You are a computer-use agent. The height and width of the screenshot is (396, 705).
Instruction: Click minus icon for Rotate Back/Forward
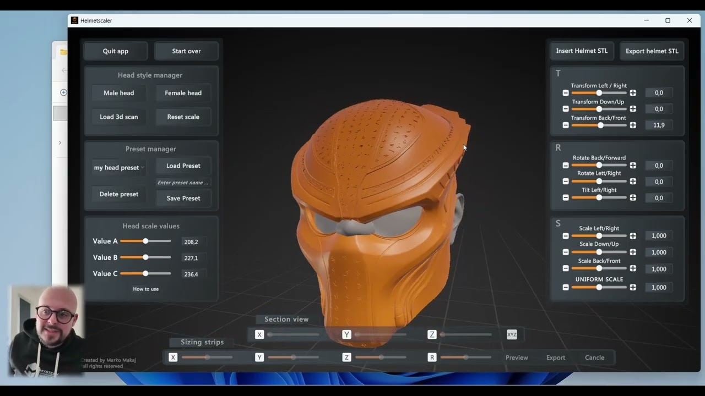click(x=566, y=166)
